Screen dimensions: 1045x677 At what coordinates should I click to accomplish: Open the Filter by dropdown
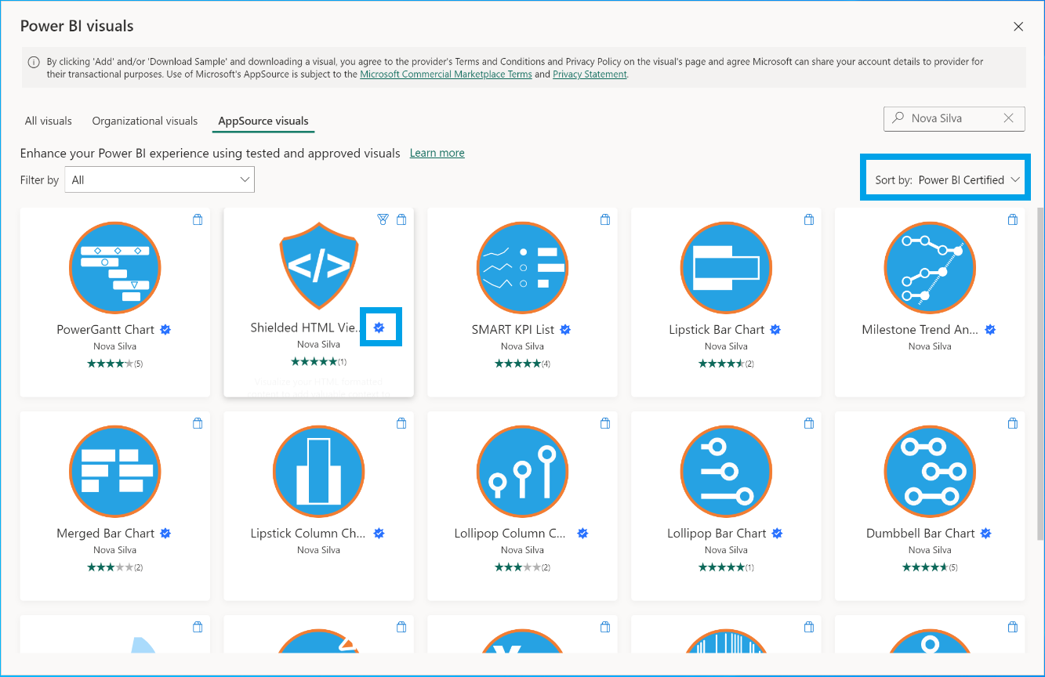[x=159, y=179]
